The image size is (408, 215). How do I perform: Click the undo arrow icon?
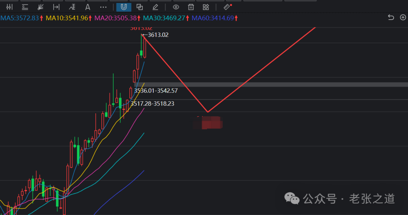point(391,17)
